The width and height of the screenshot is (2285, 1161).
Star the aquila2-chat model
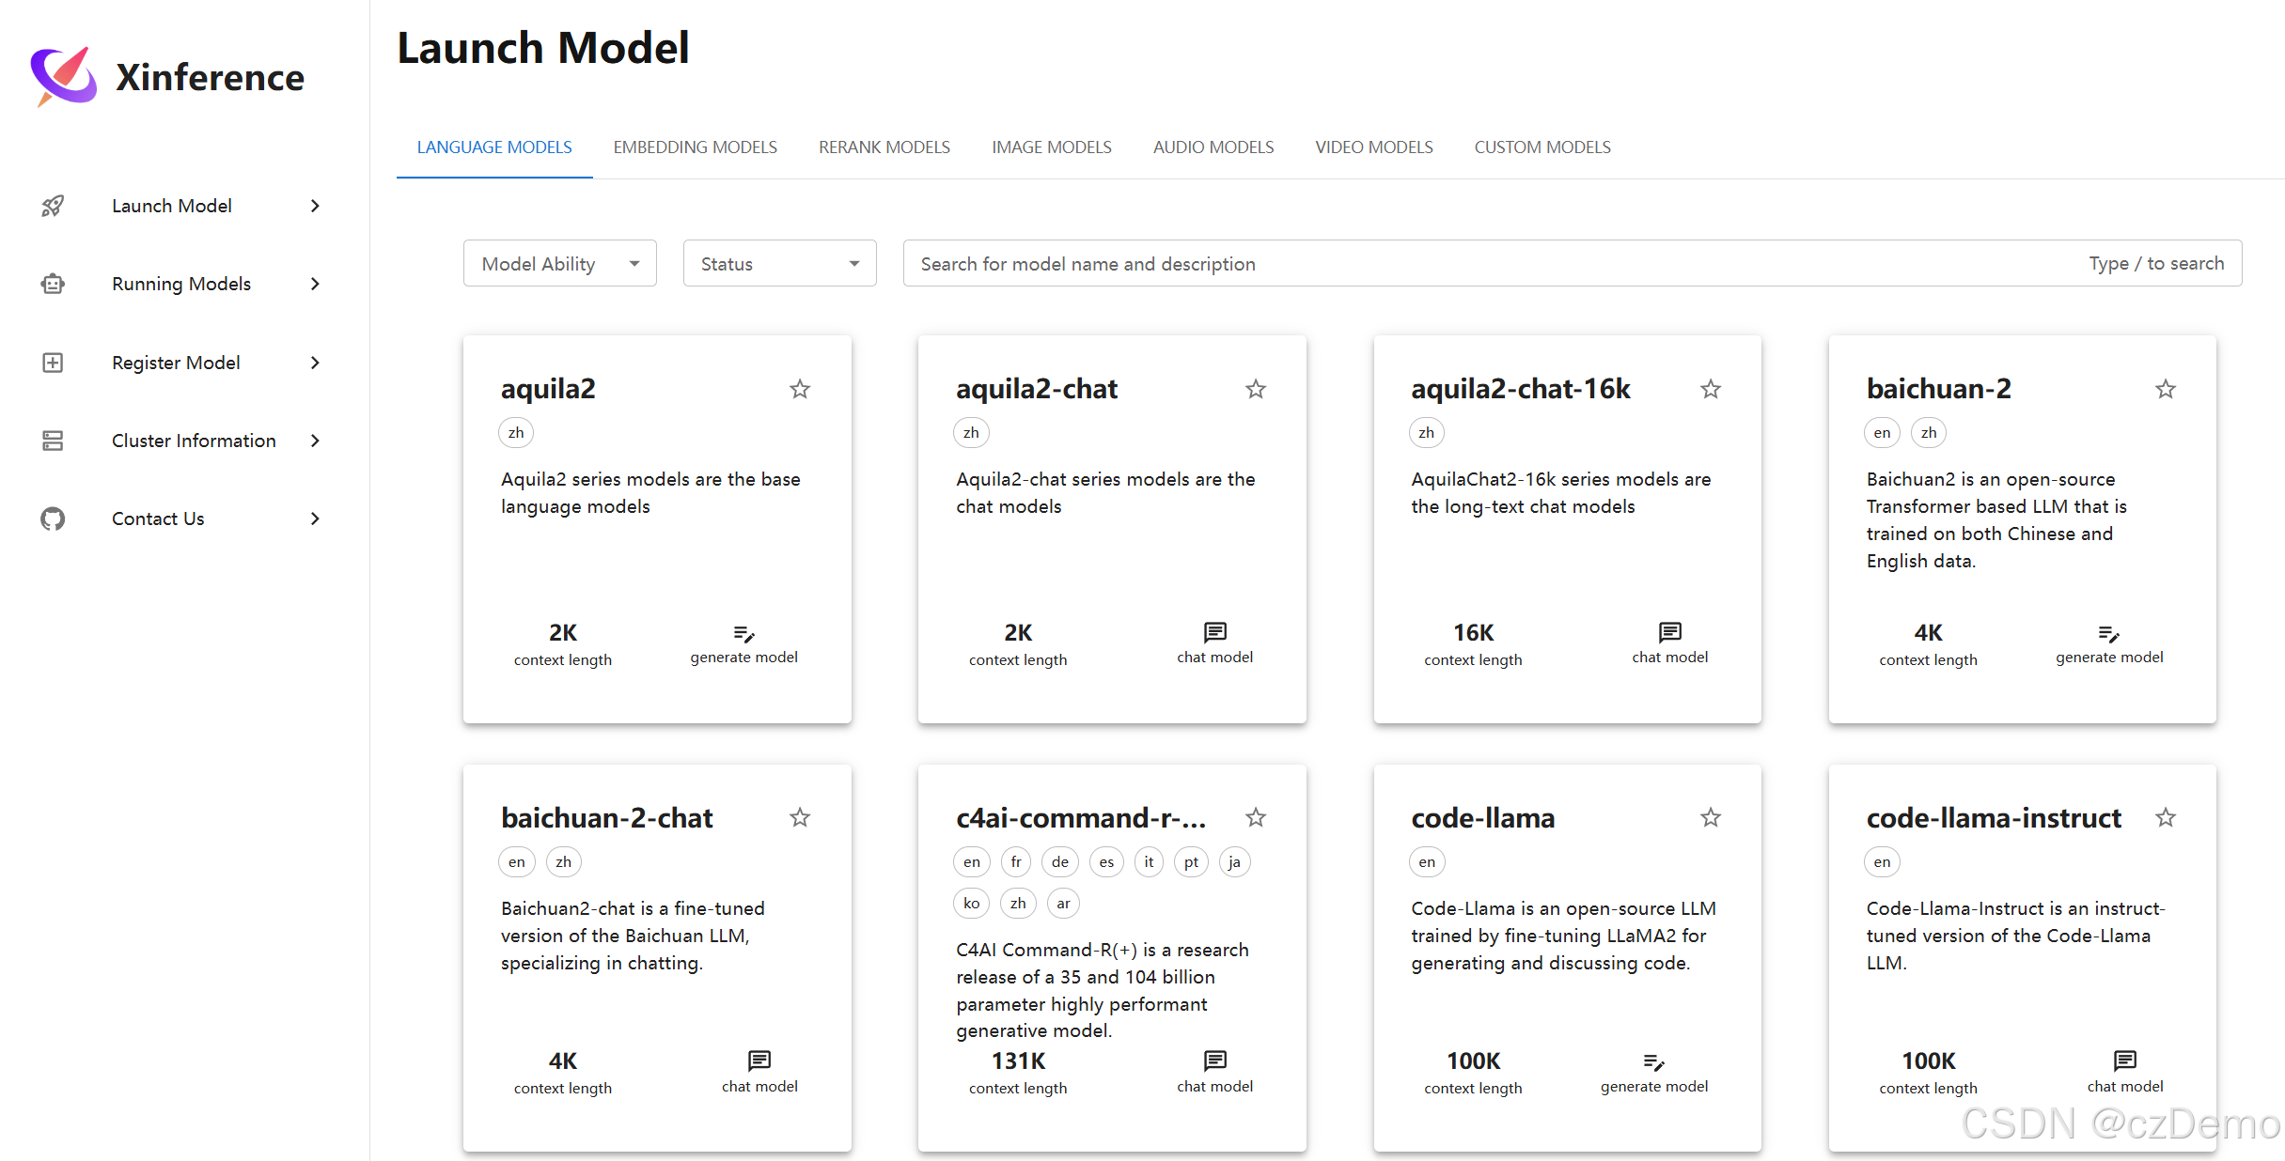(1256, 389)
